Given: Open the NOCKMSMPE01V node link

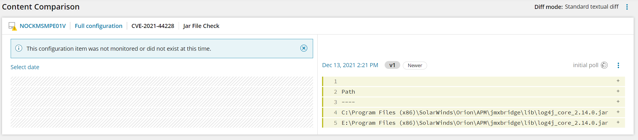Looking at the screenshot, I should pos(43,26).
